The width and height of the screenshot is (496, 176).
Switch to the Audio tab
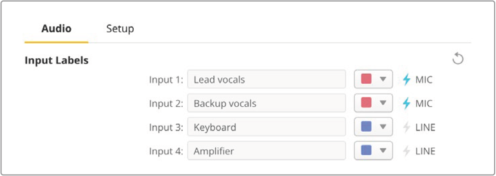point(56,28)
